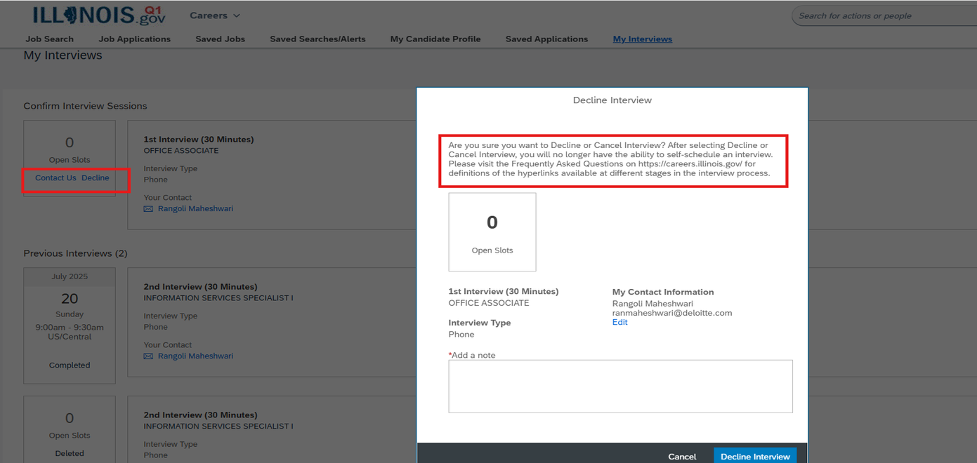Click inside the Add a note text box
977x463 pixels.
point(621,387)
